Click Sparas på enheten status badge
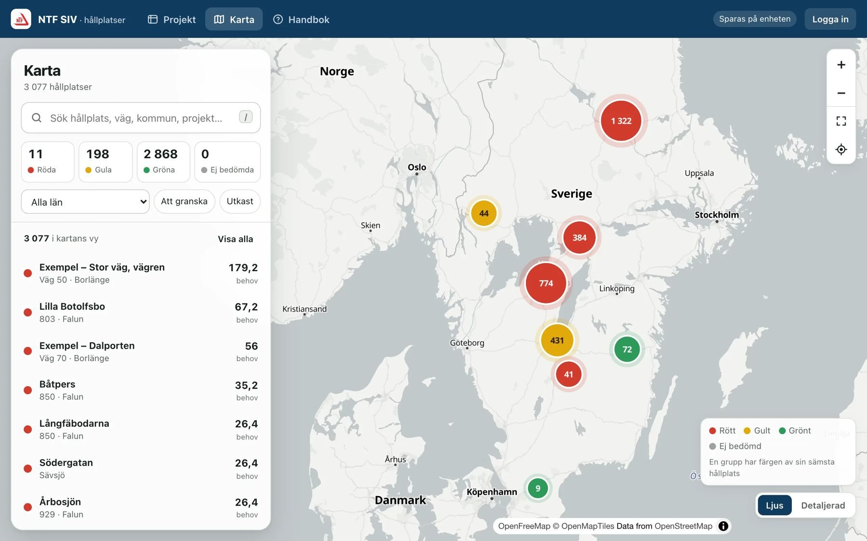 pyautogui.click(x=754, y=19)
